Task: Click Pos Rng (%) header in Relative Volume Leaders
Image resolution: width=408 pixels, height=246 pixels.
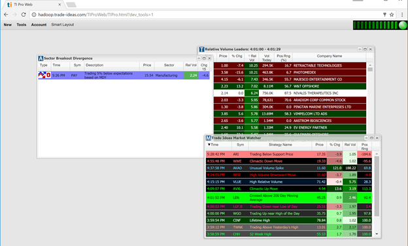Action: 283,57
